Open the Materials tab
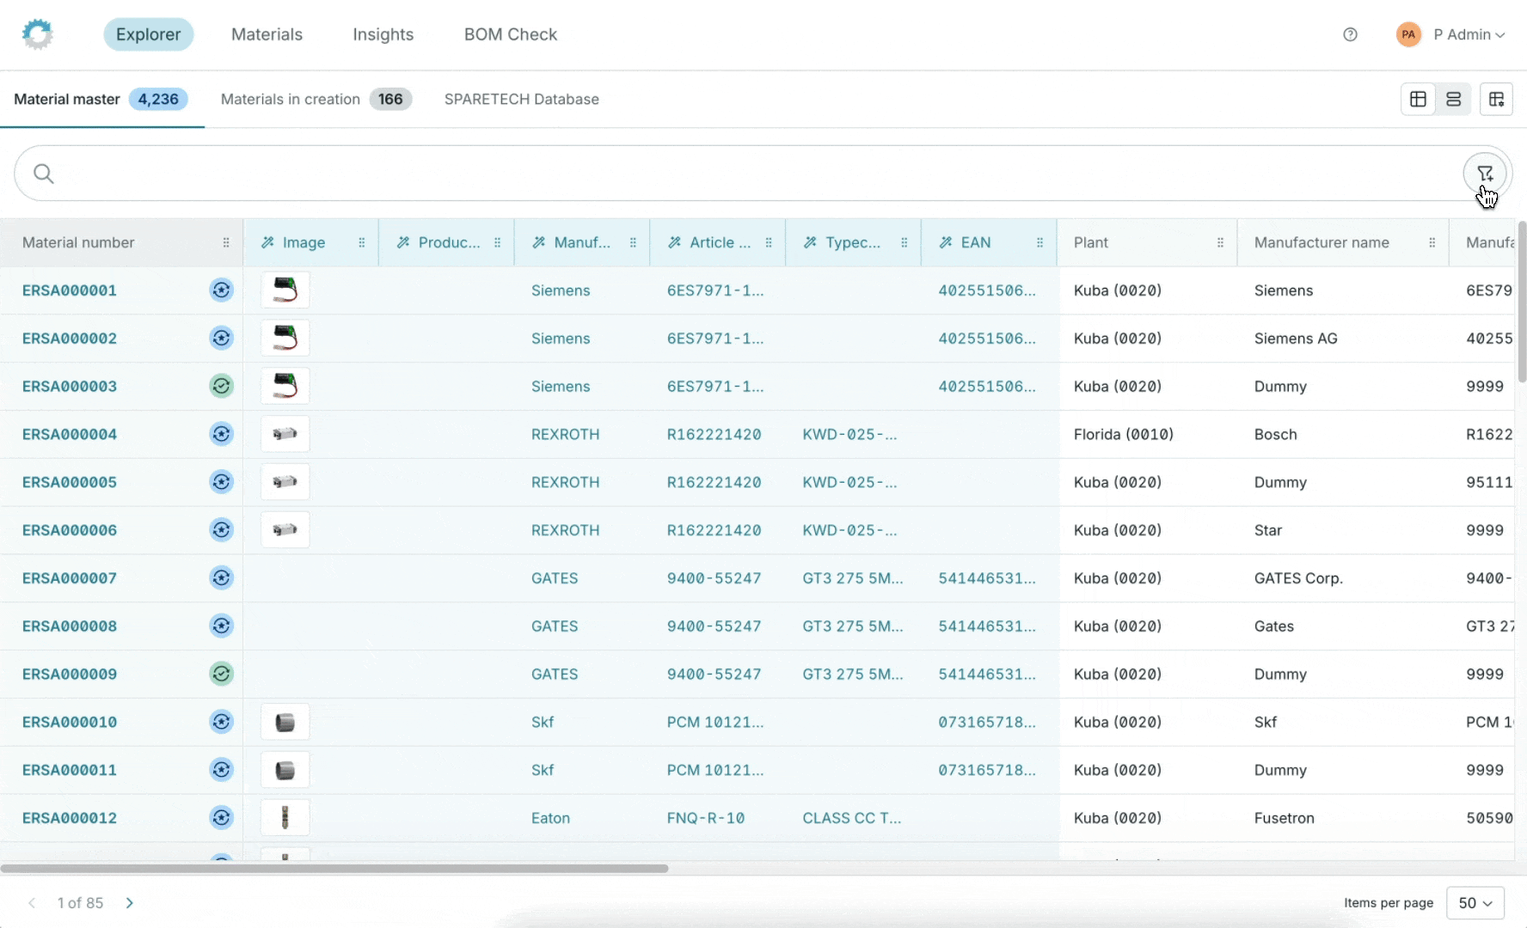This screenshot has height=928, width=1527. point(267,34)
